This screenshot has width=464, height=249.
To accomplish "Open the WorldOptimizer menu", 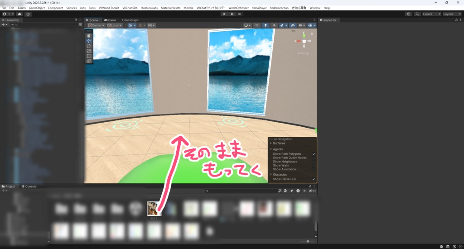I will click(x=238, y=8).
